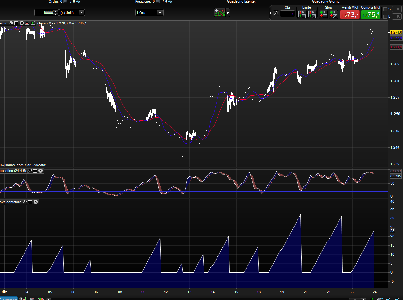Open price chart settings wrench
Image resolution: width=403 pixels, height=300 pixels.
[11, 23]
